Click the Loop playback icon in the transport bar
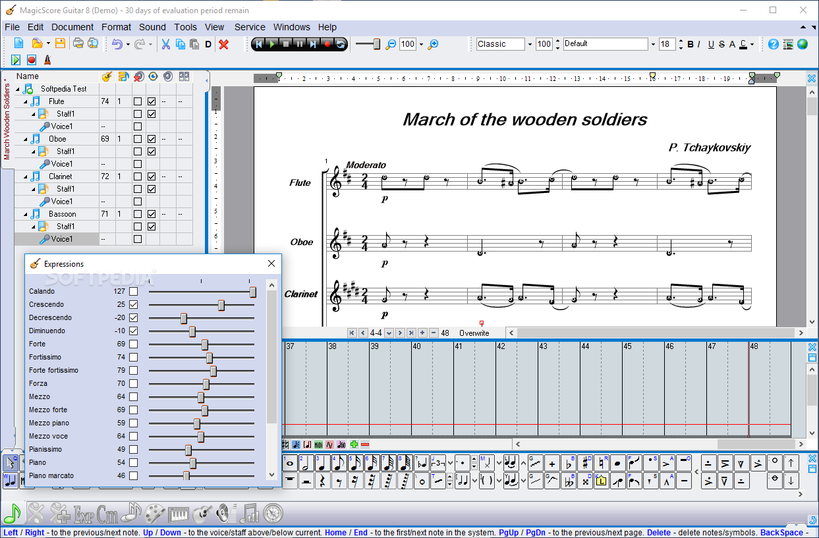 [x=340, y=44]
